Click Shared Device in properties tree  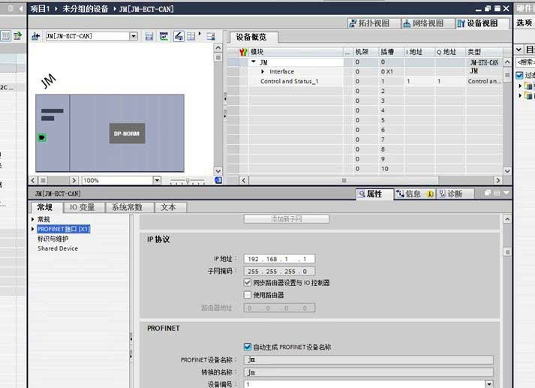[x=58, y=248]
